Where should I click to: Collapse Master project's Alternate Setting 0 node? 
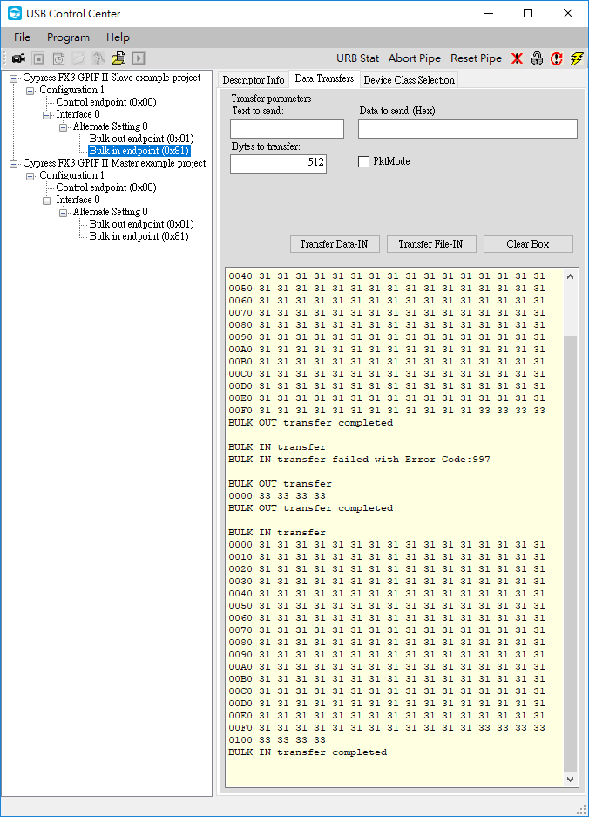64,213
